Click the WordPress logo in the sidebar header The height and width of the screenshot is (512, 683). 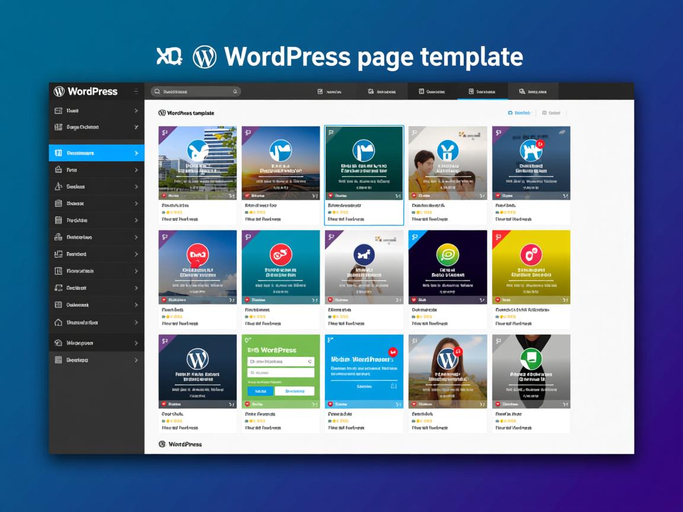(59, 91)
